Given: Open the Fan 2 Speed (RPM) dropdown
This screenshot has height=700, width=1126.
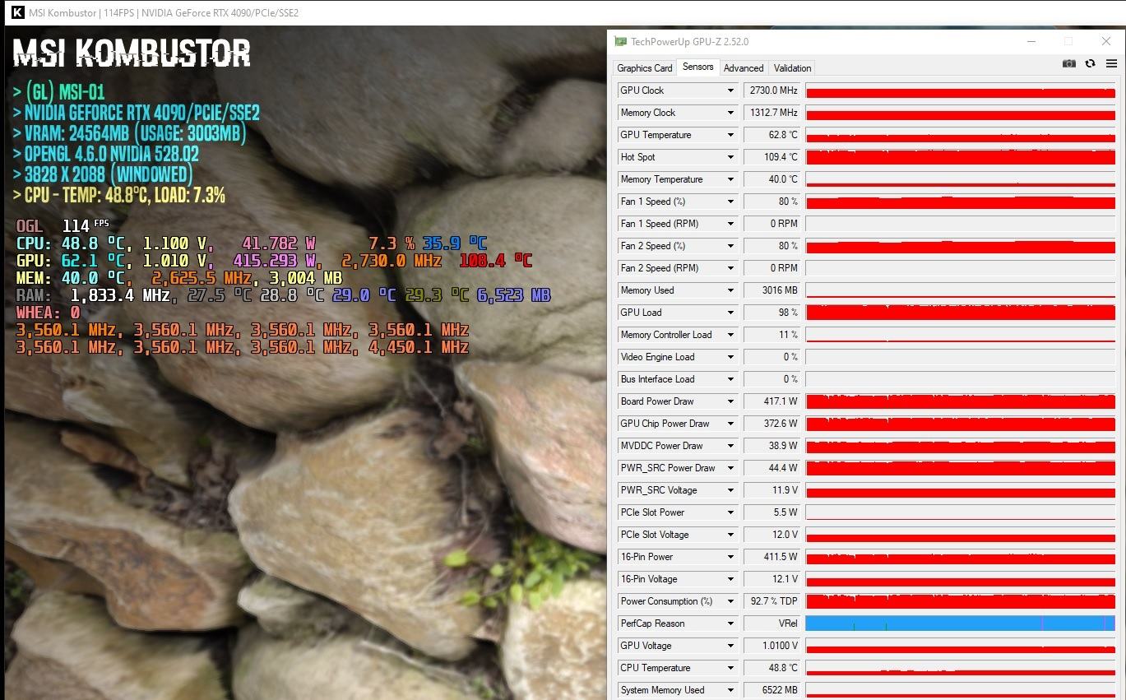Looking at the screenshot, I should [x=730, y=268].
